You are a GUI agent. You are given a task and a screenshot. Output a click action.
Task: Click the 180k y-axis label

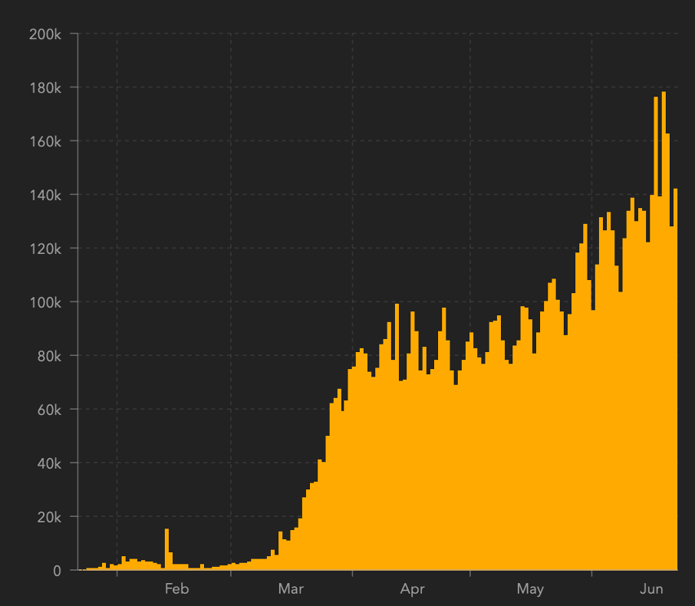point(44,87)
